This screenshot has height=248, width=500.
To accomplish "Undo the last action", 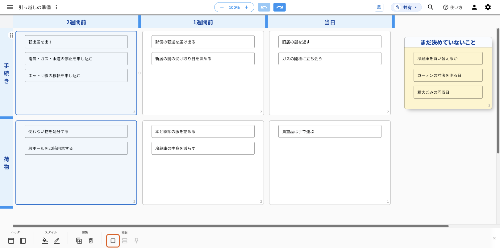I will coord(264,7).
